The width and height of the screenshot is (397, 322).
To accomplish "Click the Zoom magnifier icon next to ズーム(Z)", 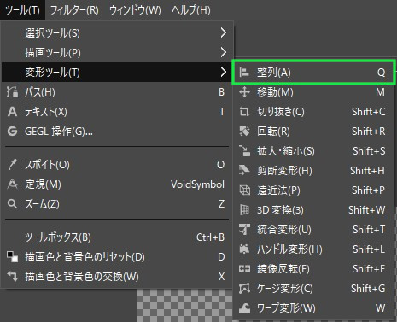I will 12,204.
